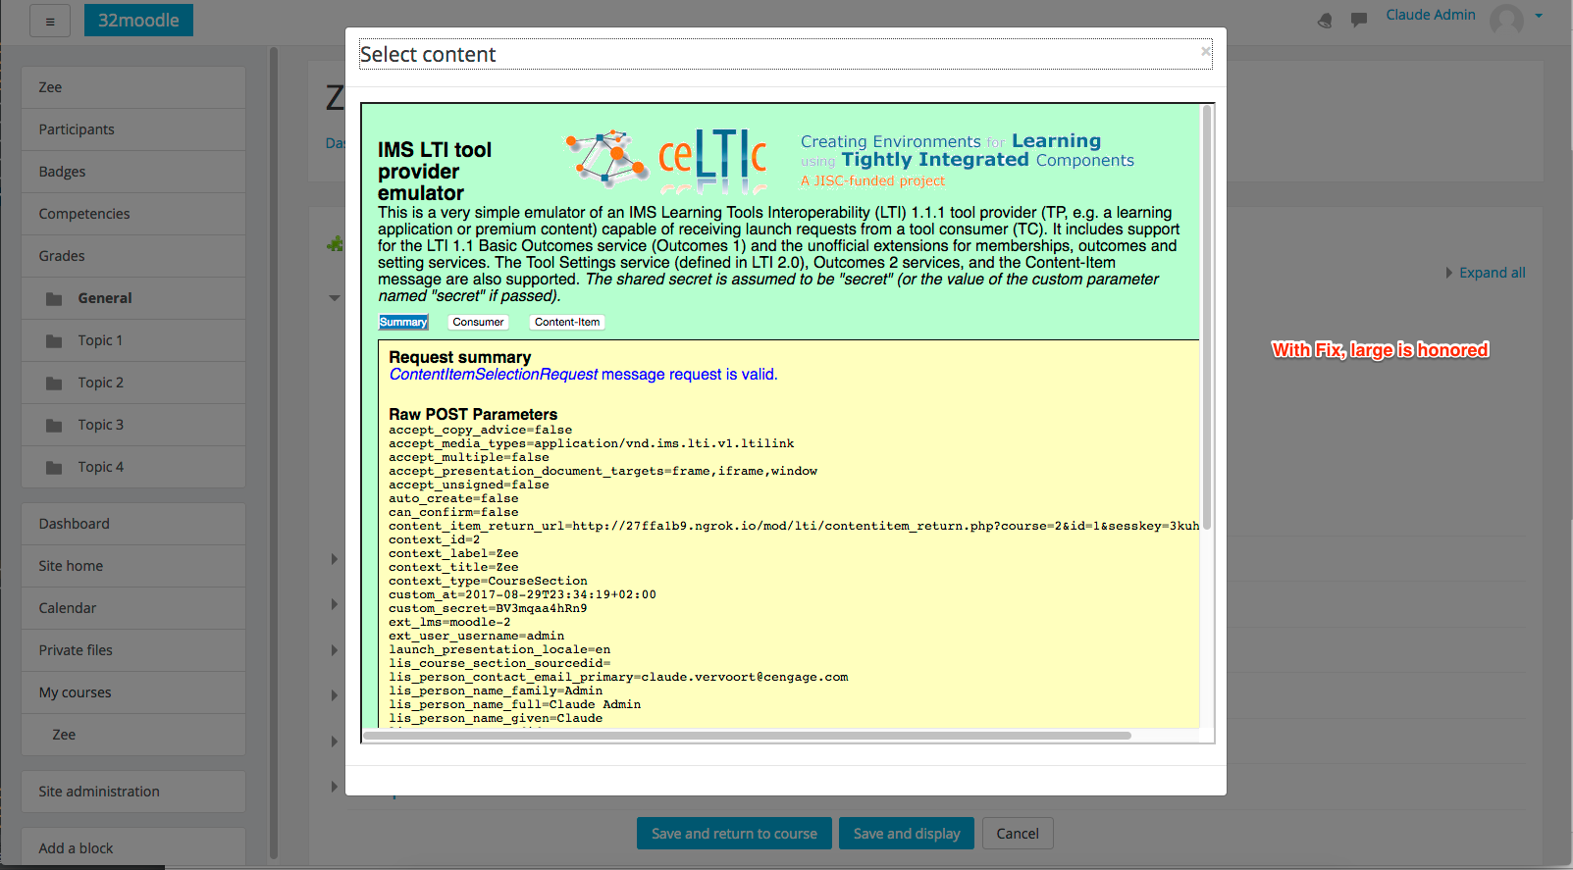Click the General folder icon
The height and width of the screenshot is (870, 1573).
[54, 299]
